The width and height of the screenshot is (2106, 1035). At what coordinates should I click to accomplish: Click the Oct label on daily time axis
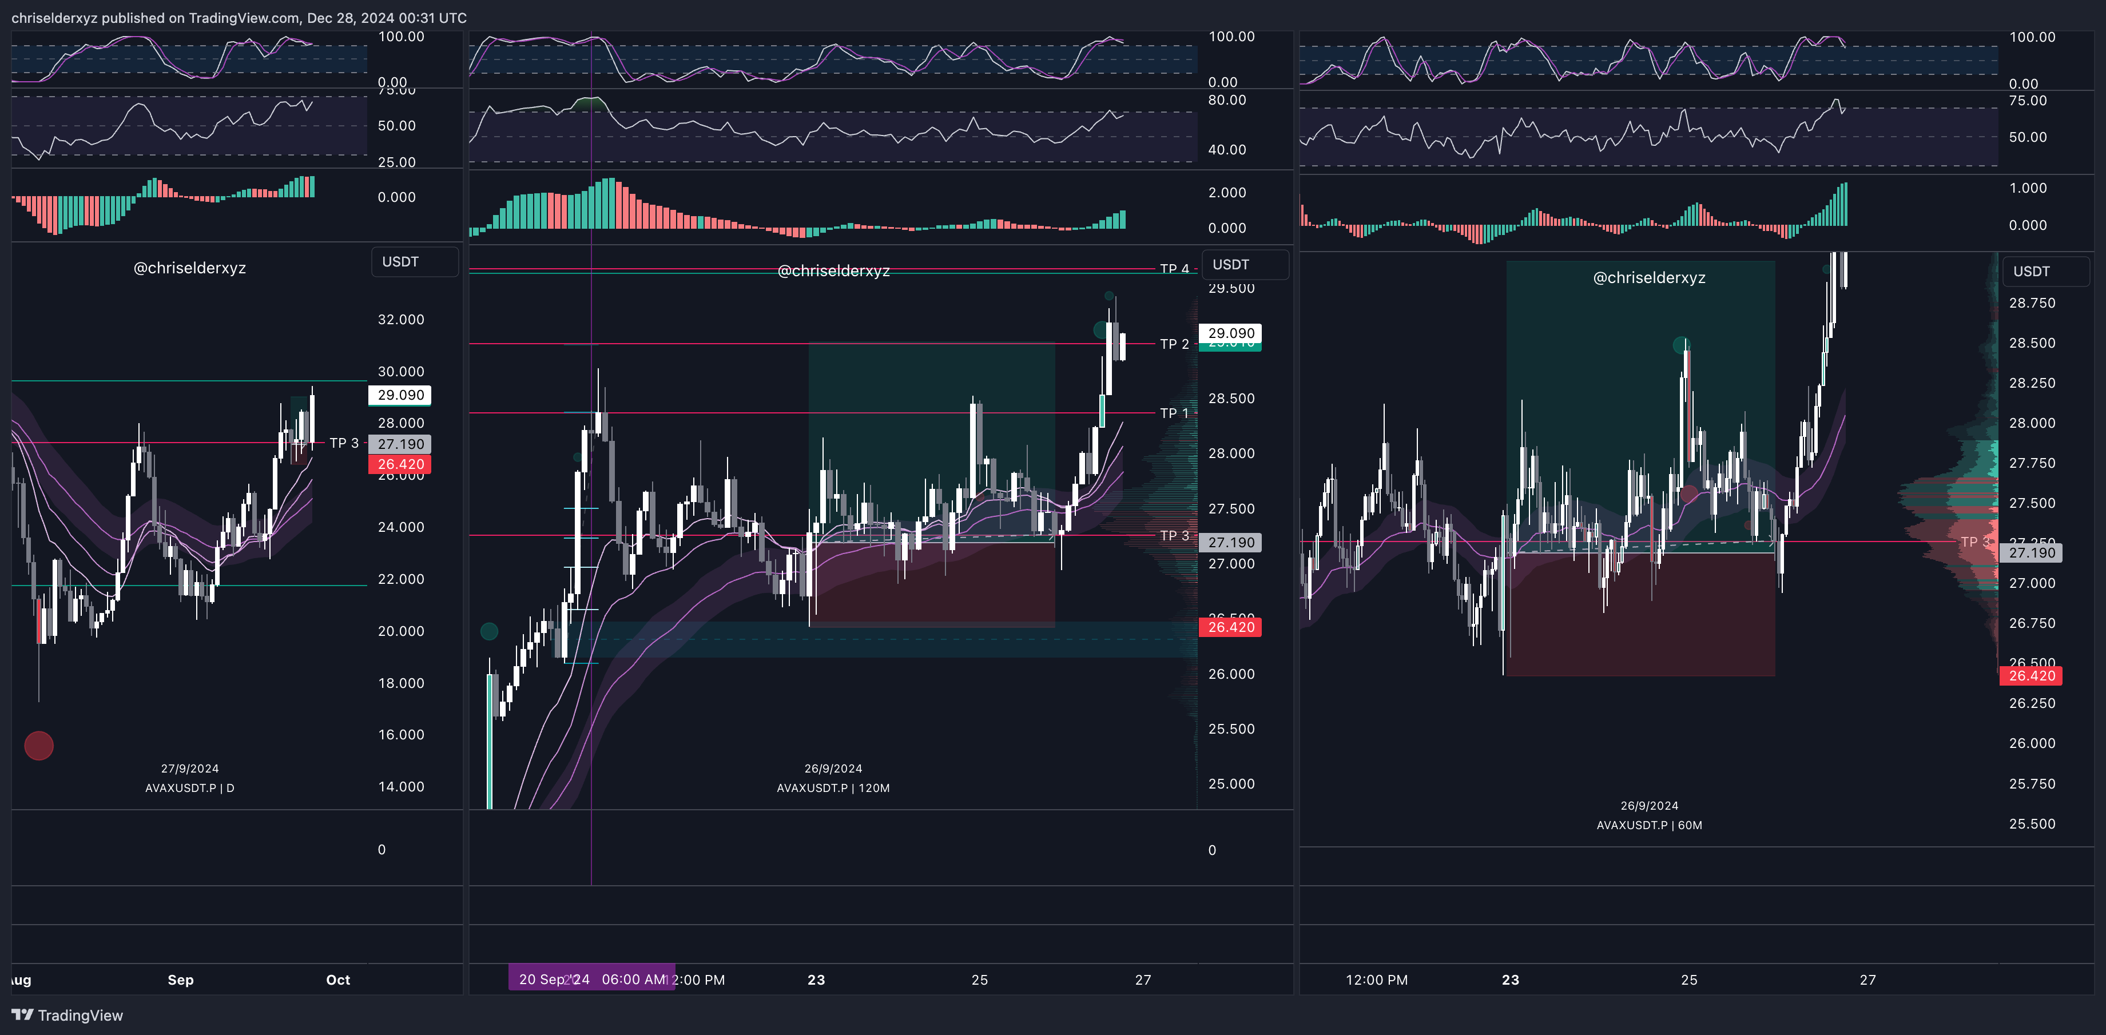(337, 980)
